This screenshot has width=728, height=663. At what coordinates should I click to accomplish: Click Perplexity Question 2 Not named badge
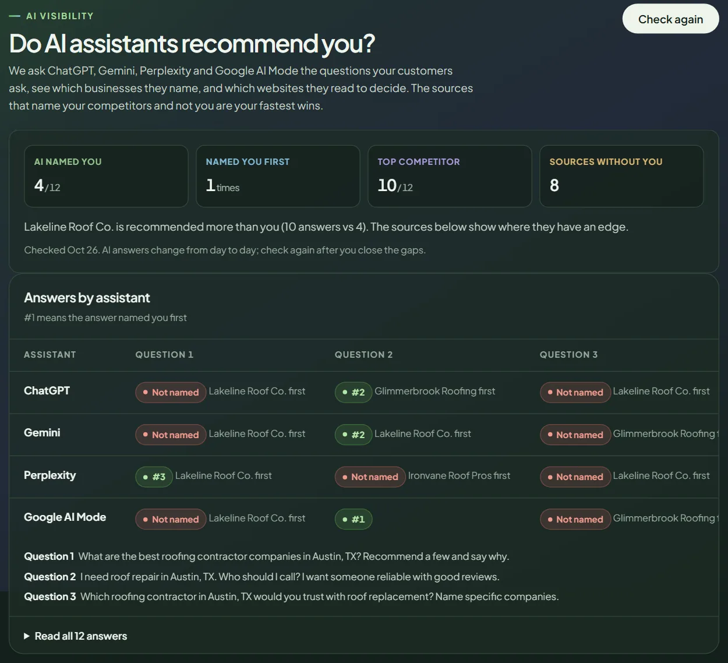(370, 477)
